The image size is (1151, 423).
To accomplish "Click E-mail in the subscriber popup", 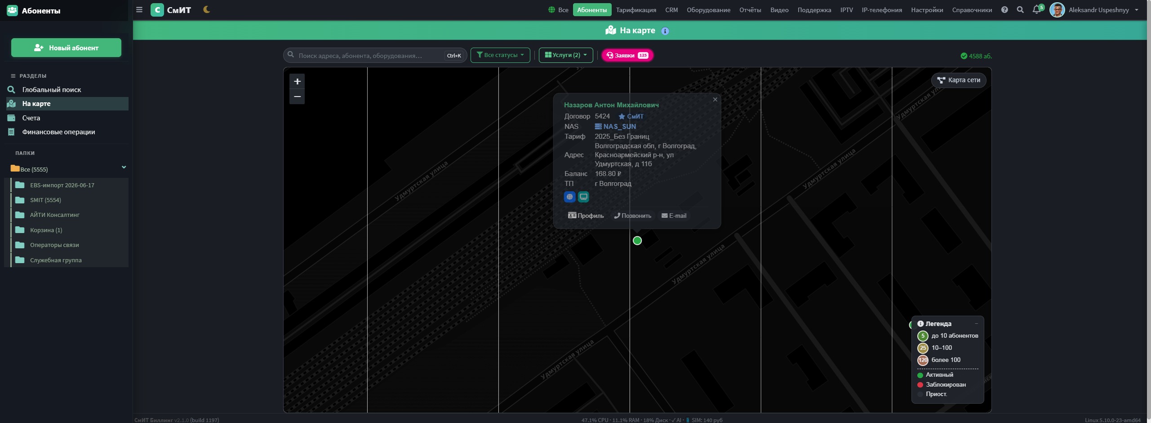I will point(674,216).
